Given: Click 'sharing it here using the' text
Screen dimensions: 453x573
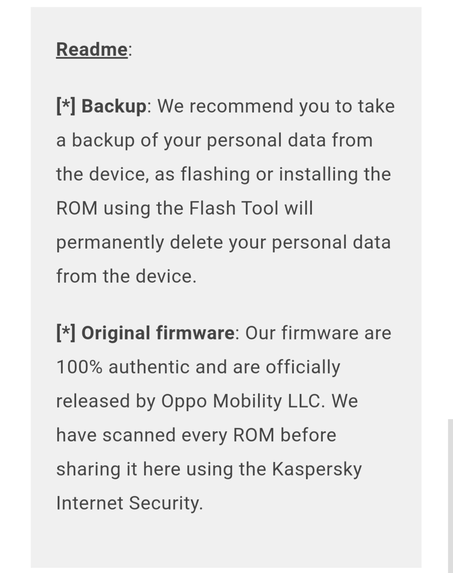Looking at the screenshot, I should [161, 469].
